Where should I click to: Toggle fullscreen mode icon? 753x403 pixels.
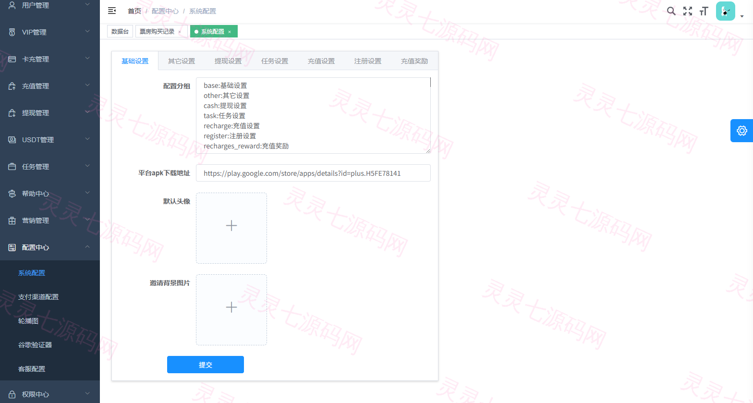click(688, 11)
